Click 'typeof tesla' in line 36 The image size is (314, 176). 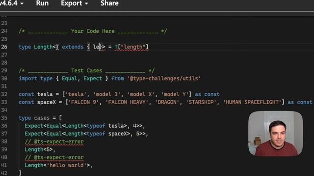pos(105,126)
